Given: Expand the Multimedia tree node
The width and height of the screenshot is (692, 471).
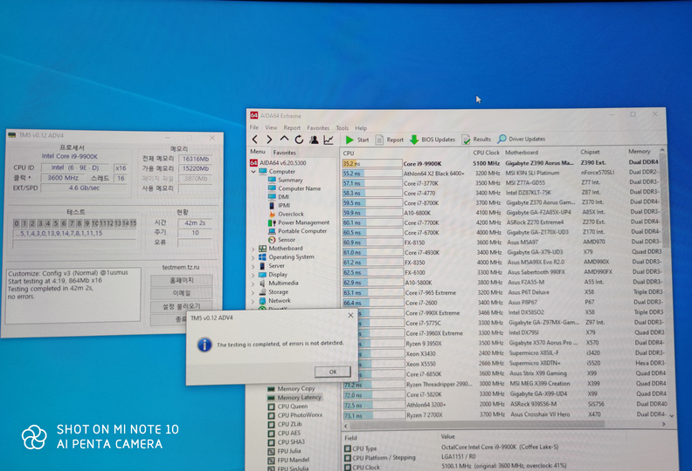Looking at the screenshot, I should click(x=253, y=283).
